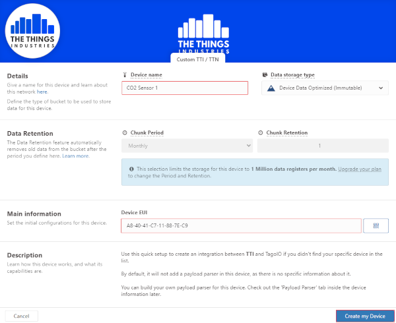Open the 'here' link under Details
Viewport: 396px width, 323px height.
coord(42,92)
